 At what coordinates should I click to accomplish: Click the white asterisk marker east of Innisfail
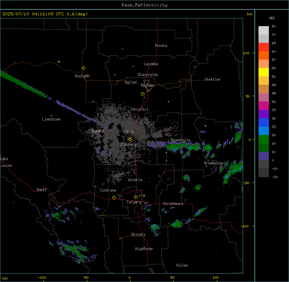[168, 101]
